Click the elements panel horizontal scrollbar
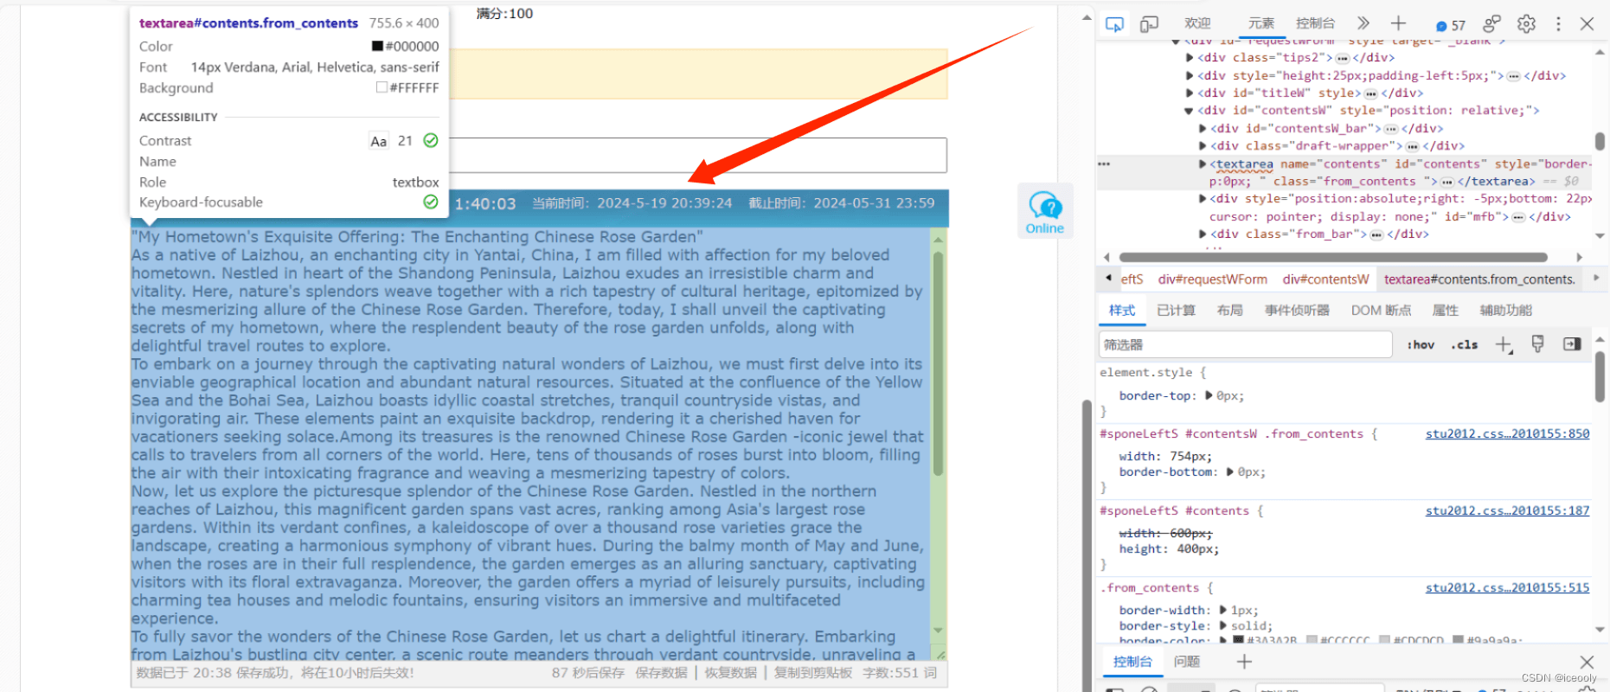Viewport: 1610px width, 692px height. (1332, 257)
